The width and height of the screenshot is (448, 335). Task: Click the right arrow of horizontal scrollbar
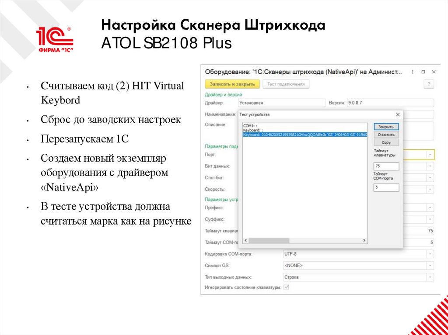click(364, 241)
